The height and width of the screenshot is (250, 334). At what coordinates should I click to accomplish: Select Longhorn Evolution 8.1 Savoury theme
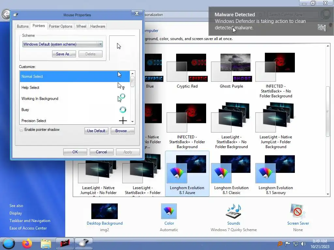(276, 175)
